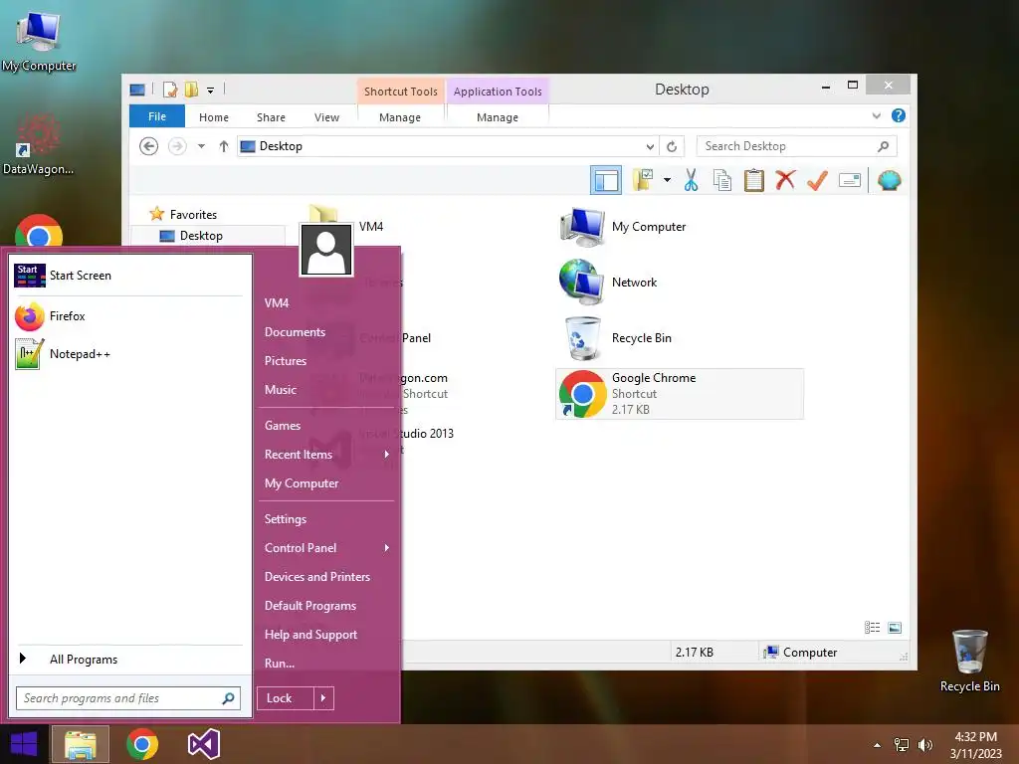Expand shutdown options arrow beside Lock
1019x764 pixels.
click(x=323, y=698)
